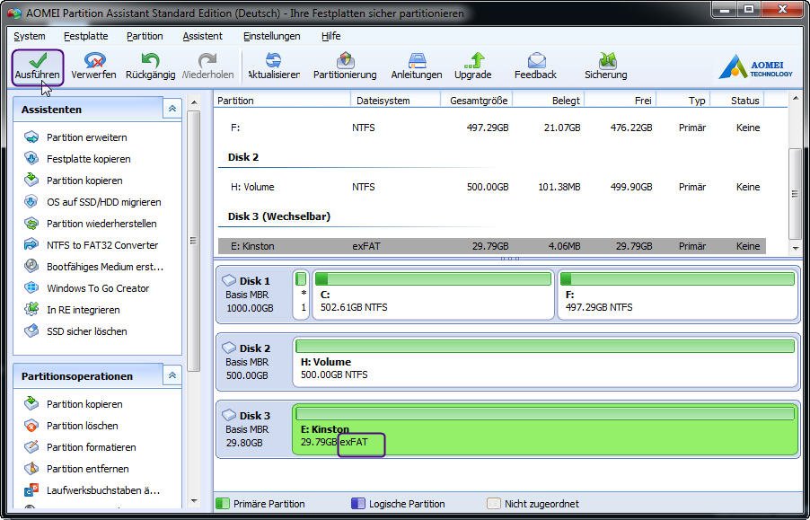Open the Feedback envelope icon
Viewport: 810px width, 520px height.
coord(536,60)
